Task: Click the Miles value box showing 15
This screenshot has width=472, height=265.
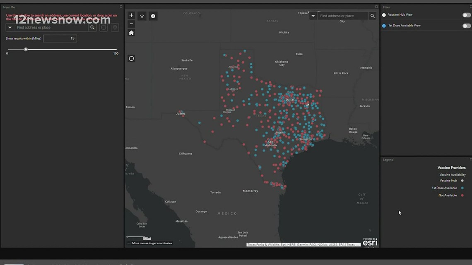Action: pyautogui.click(x=60, y=38)
